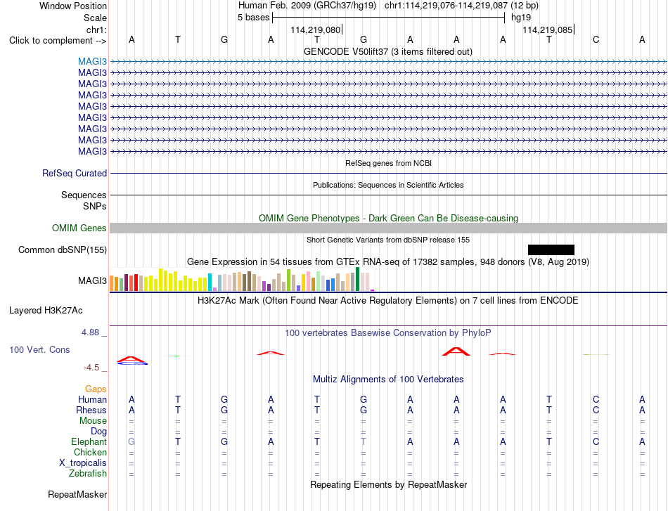Open the H3K27Ac Mark track heading
Image resolution: width=668 pixels, height=511 pixels.
[x=388, y=301]
